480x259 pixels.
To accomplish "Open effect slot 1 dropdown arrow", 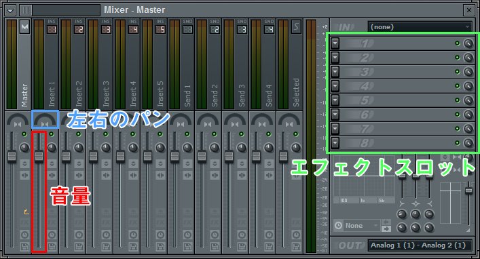I will pyautogui.click(x=335, y=43).
